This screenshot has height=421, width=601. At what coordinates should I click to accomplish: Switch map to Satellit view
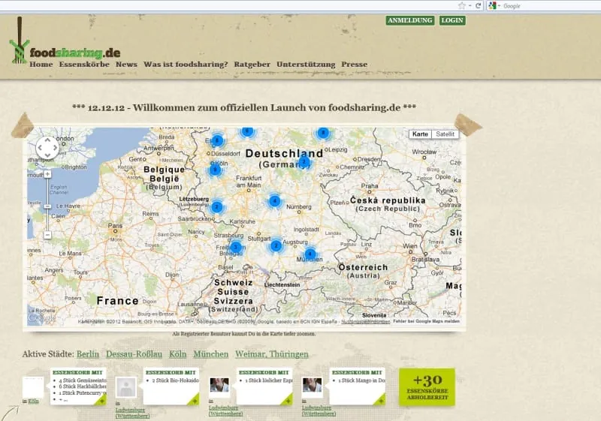(x=445, y=134)
